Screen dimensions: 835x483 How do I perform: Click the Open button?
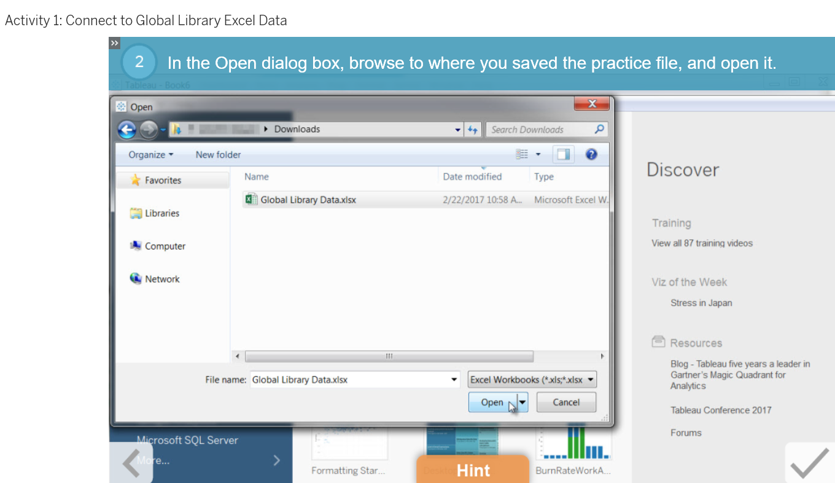tap(492, 402)
